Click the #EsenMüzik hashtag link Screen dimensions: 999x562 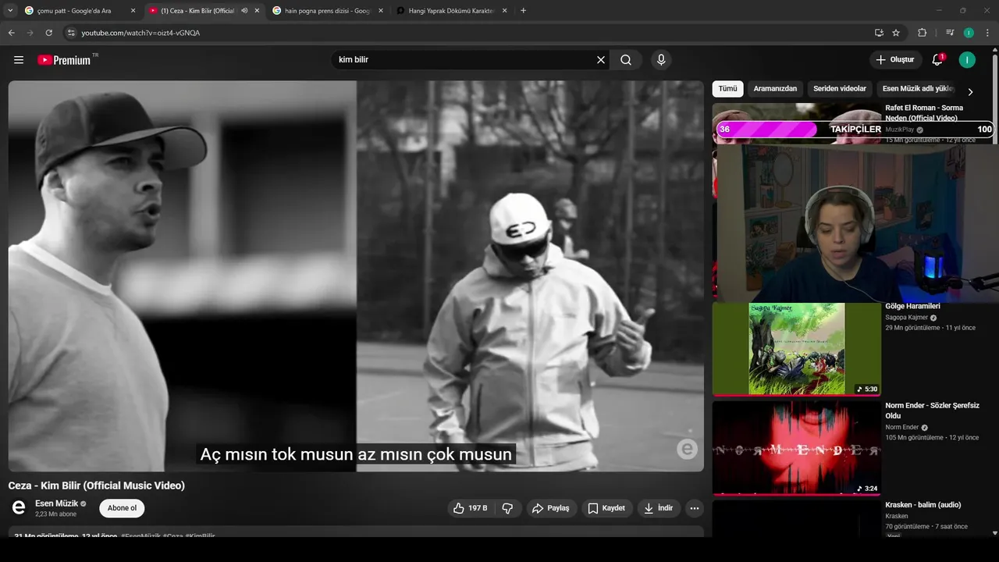(140, 536)
